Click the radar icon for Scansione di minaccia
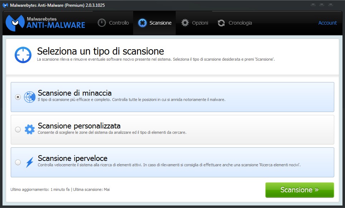The image size is (345, 208). pyautogui.click(x=30, y=97)
